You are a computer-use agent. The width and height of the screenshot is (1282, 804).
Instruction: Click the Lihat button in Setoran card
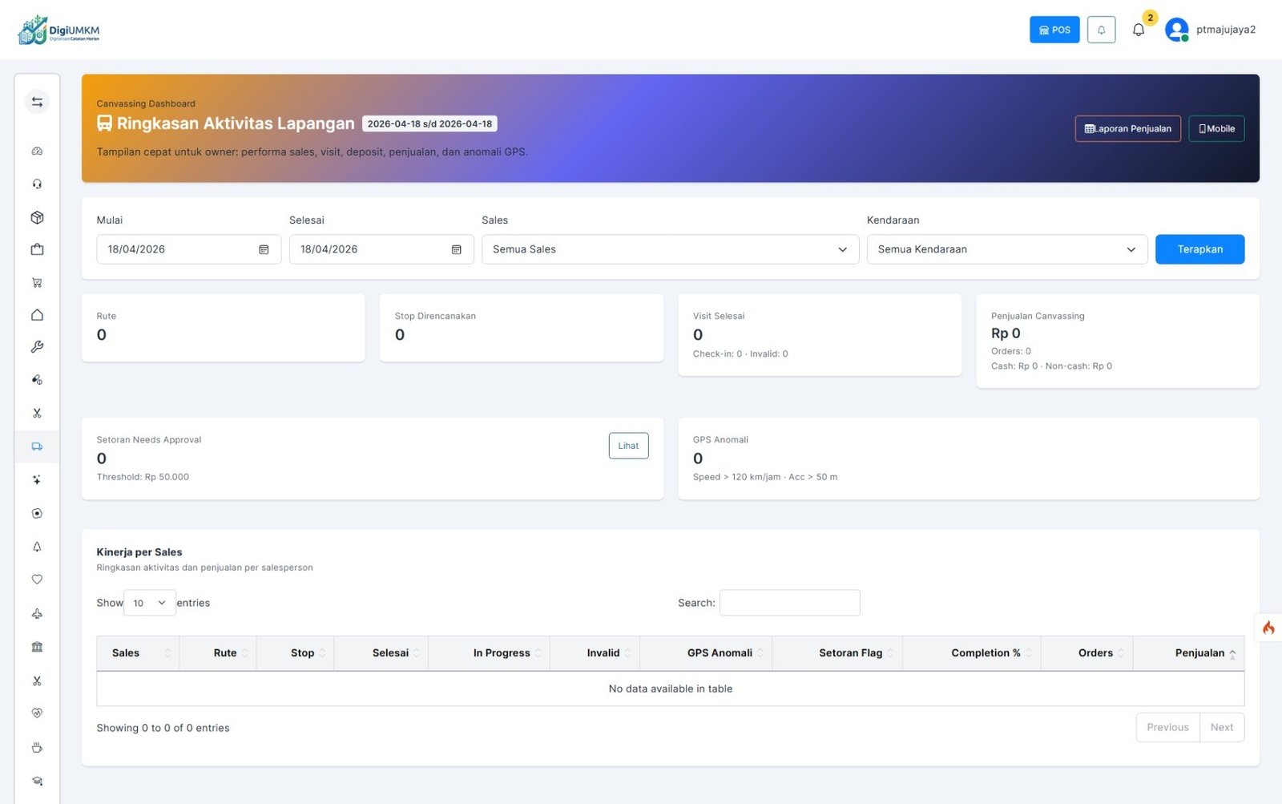[x=628, y=446]
